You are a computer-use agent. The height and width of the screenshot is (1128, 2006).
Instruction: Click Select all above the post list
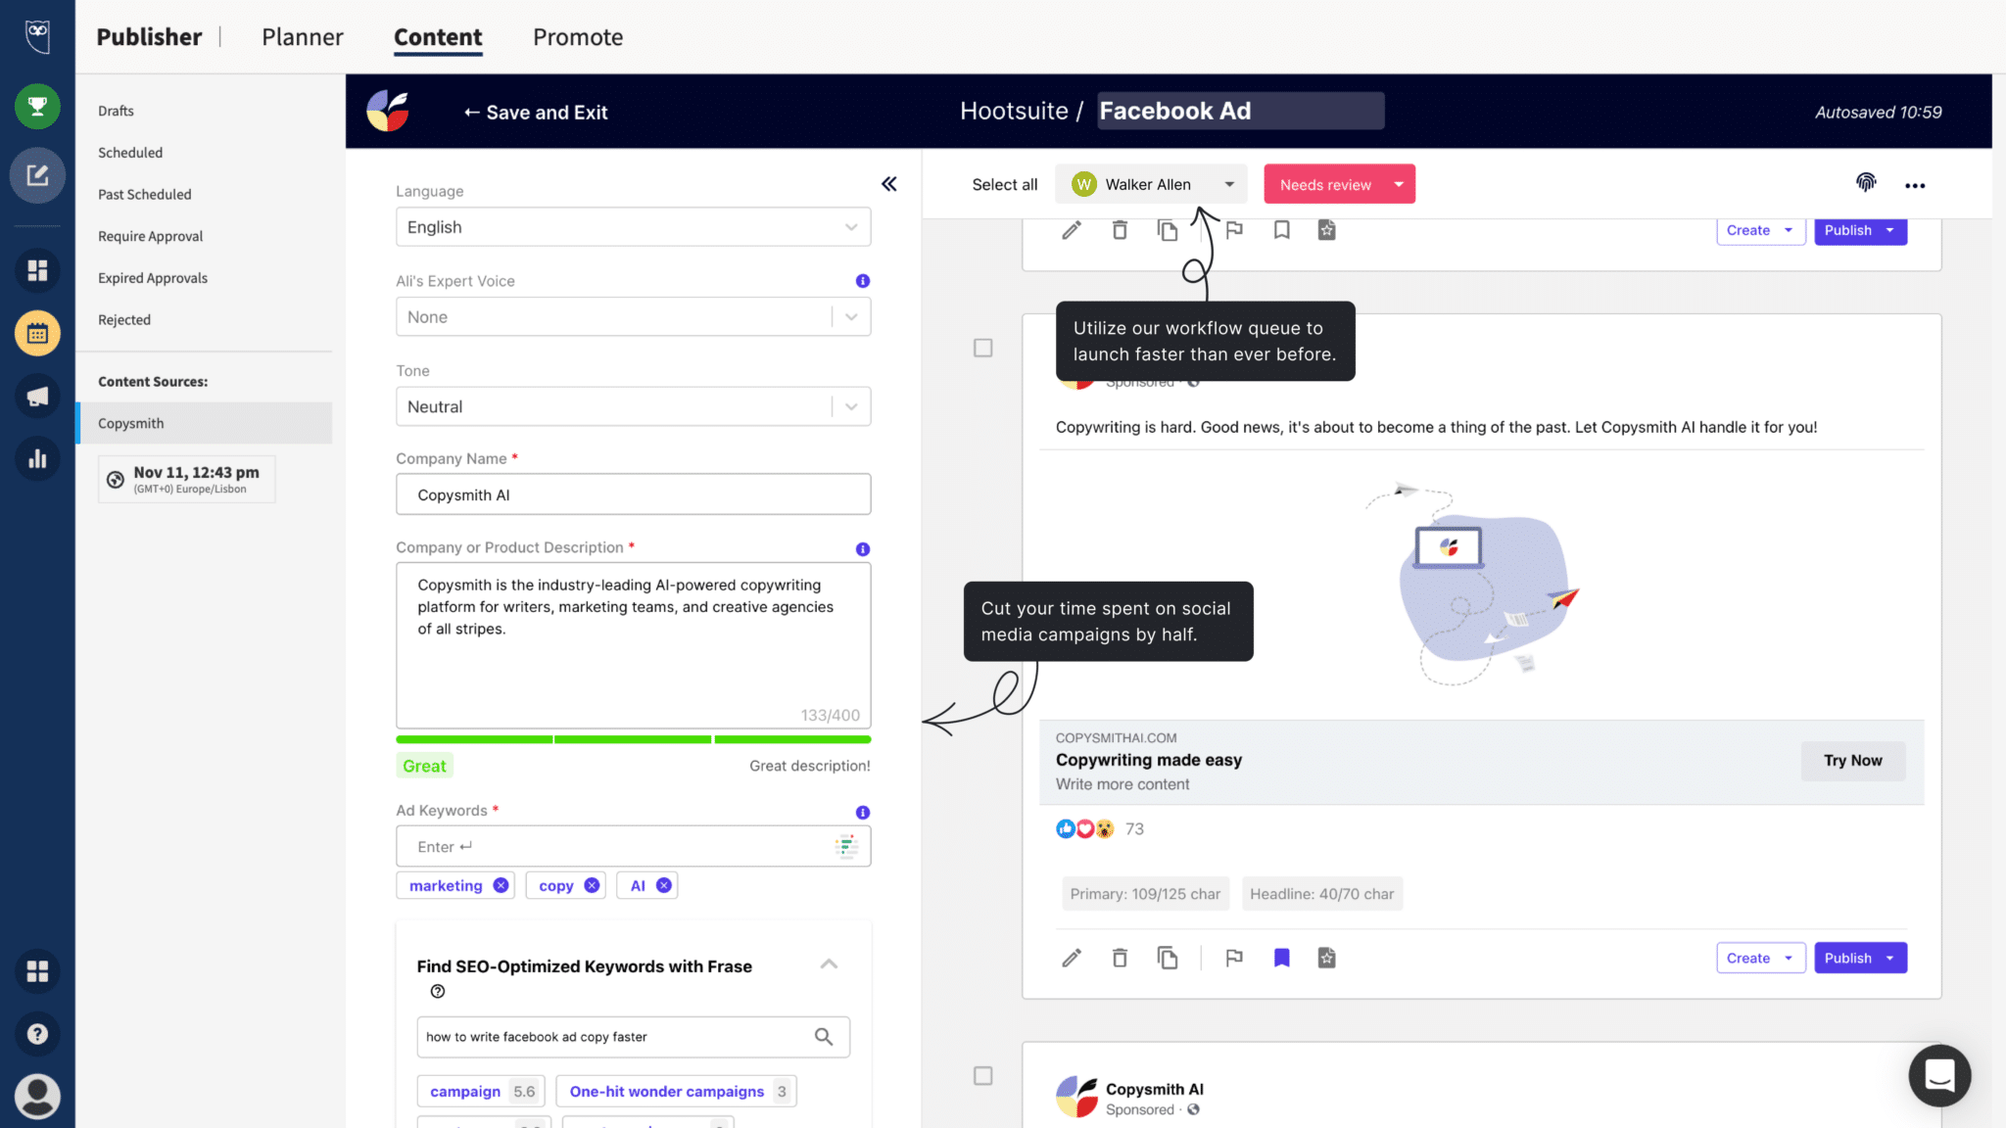coord(1004,184)
